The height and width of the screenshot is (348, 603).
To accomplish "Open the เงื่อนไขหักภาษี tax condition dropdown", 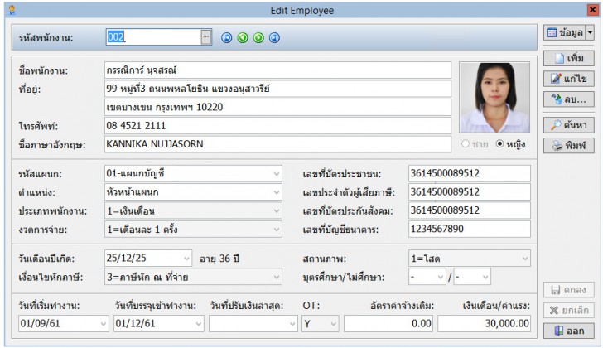I will point(276,277).
